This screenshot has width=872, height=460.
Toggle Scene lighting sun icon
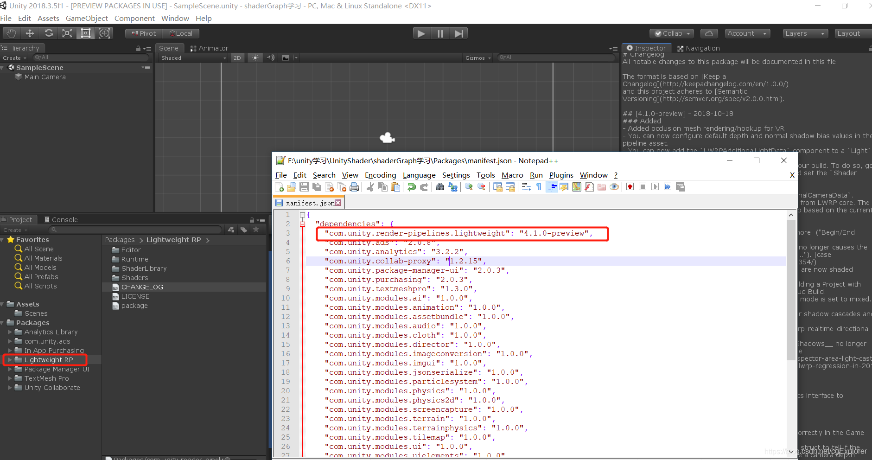pos(255,58)
